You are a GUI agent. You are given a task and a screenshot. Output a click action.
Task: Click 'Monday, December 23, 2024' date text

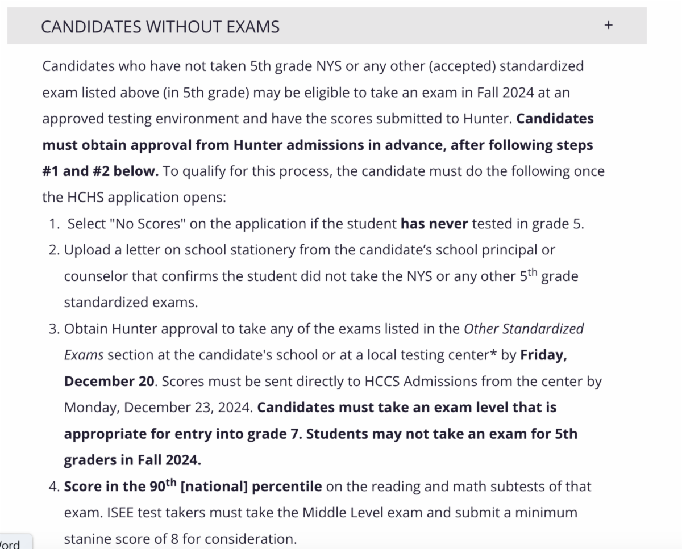(159, 408)
